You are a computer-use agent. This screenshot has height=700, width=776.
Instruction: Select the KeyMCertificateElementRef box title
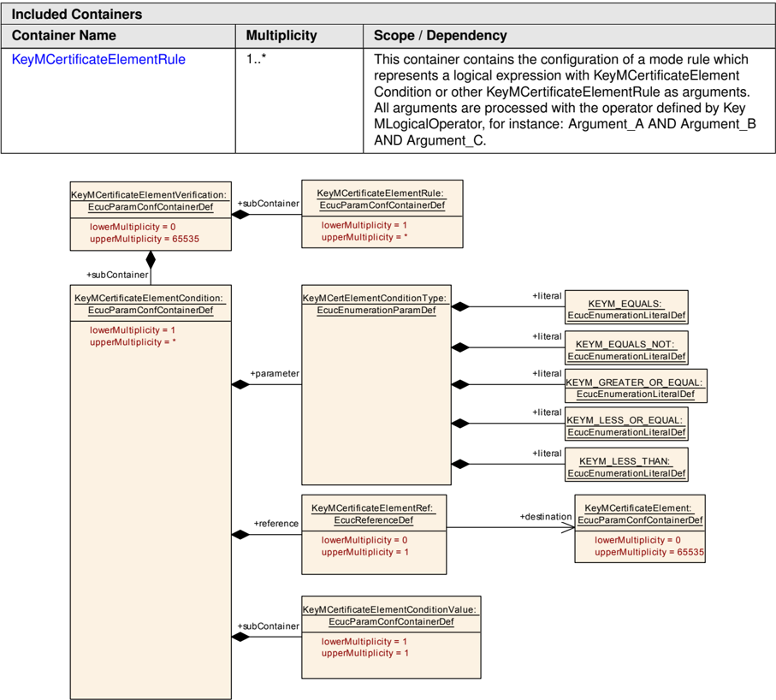coord(372,508)
